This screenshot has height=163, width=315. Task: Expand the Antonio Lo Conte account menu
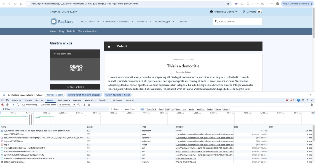(224, 12)
